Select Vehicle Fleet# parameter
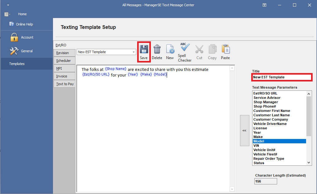This screenshot has height=194, width=317. (x=279, y=154)
